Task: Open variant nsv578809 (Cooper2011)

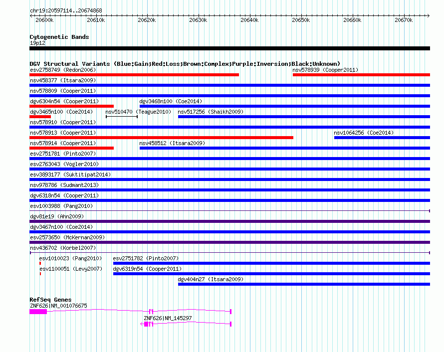Action: [x=63, y=91]
